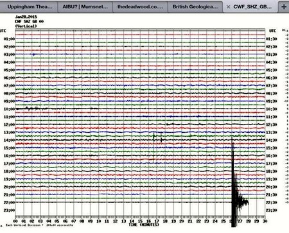Click minute 30 on the time axis
Viewport: 289px width, 233px height.
tap(265, 221)
